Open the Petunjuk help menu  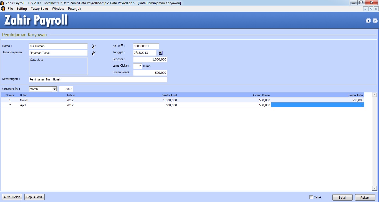pos(74,9)
